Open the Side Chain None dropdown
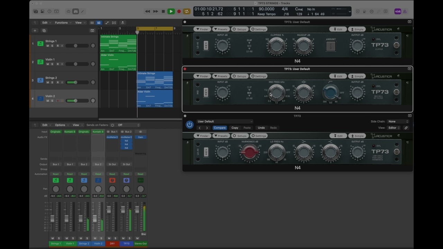 pos(398,121)
